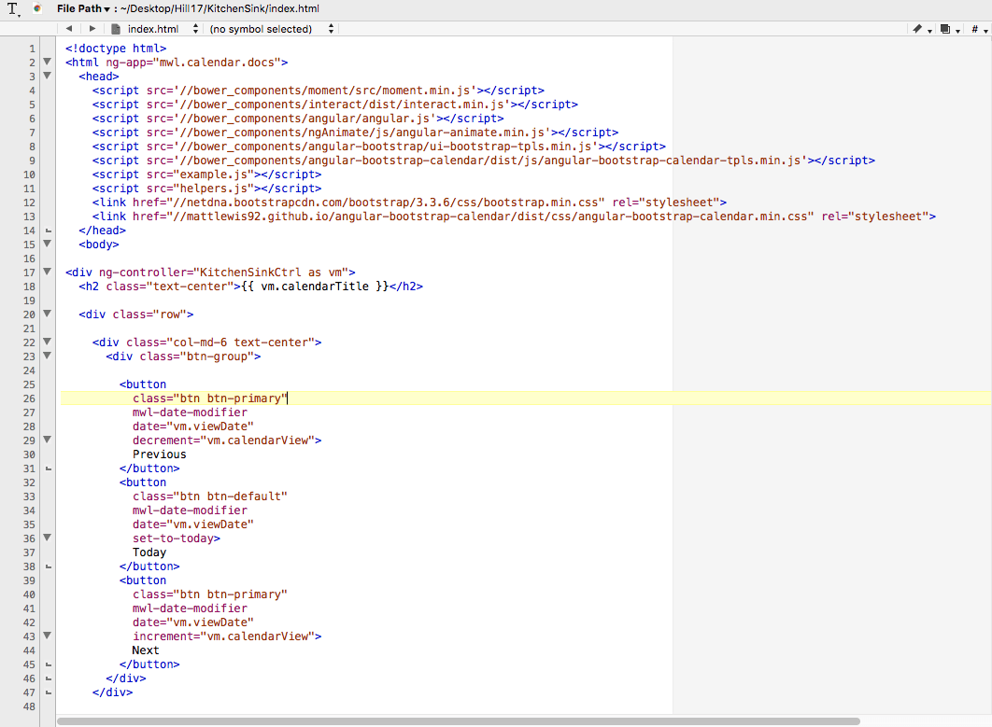
Task: Click the document icon beside index.html
Action: (x=116, y=28)
